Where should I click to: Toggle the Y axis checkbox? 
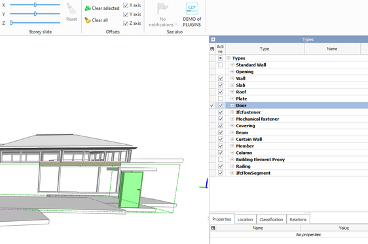pos(126,14)
